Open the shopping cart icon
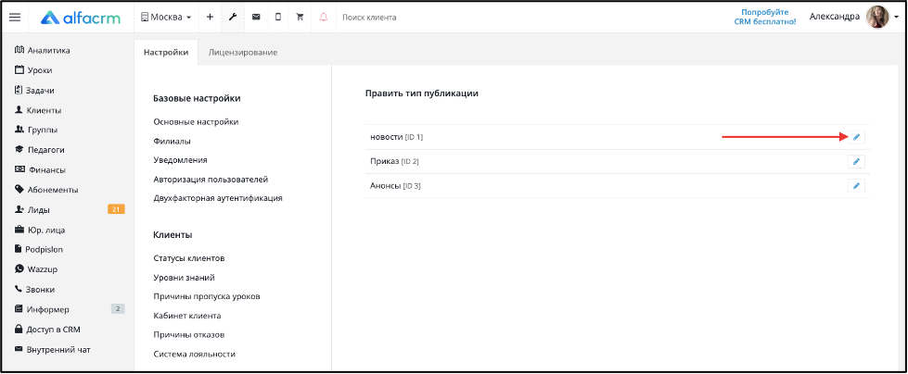The width and height of the screenshot is (908, 374). [300, 18]
